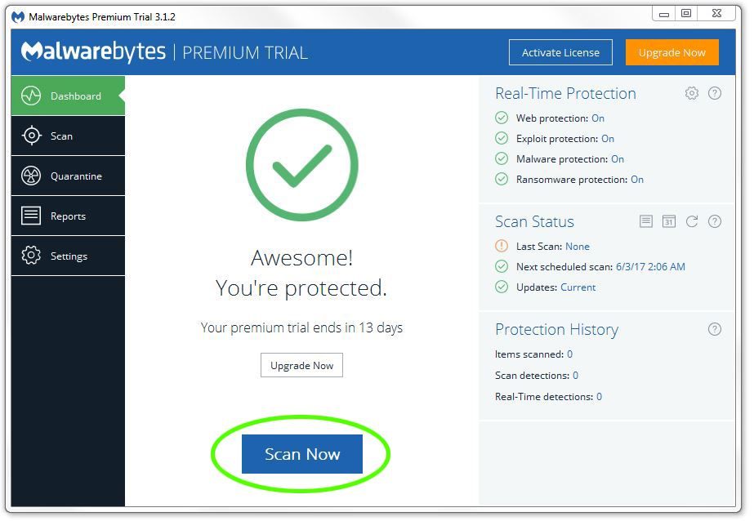This screenshot has height=521, width=754.
Task: Click Protection History help icon
Action: (715, 329)
